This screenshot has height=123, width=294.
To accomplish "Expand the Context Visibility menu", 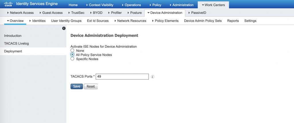I will point(100,5).
